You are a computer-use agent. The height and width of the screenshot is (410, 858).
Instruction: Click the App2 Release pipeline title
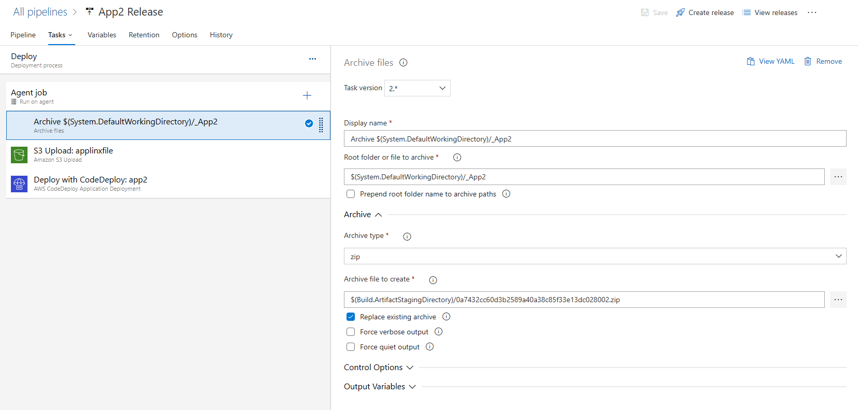[x=131, y=12]
